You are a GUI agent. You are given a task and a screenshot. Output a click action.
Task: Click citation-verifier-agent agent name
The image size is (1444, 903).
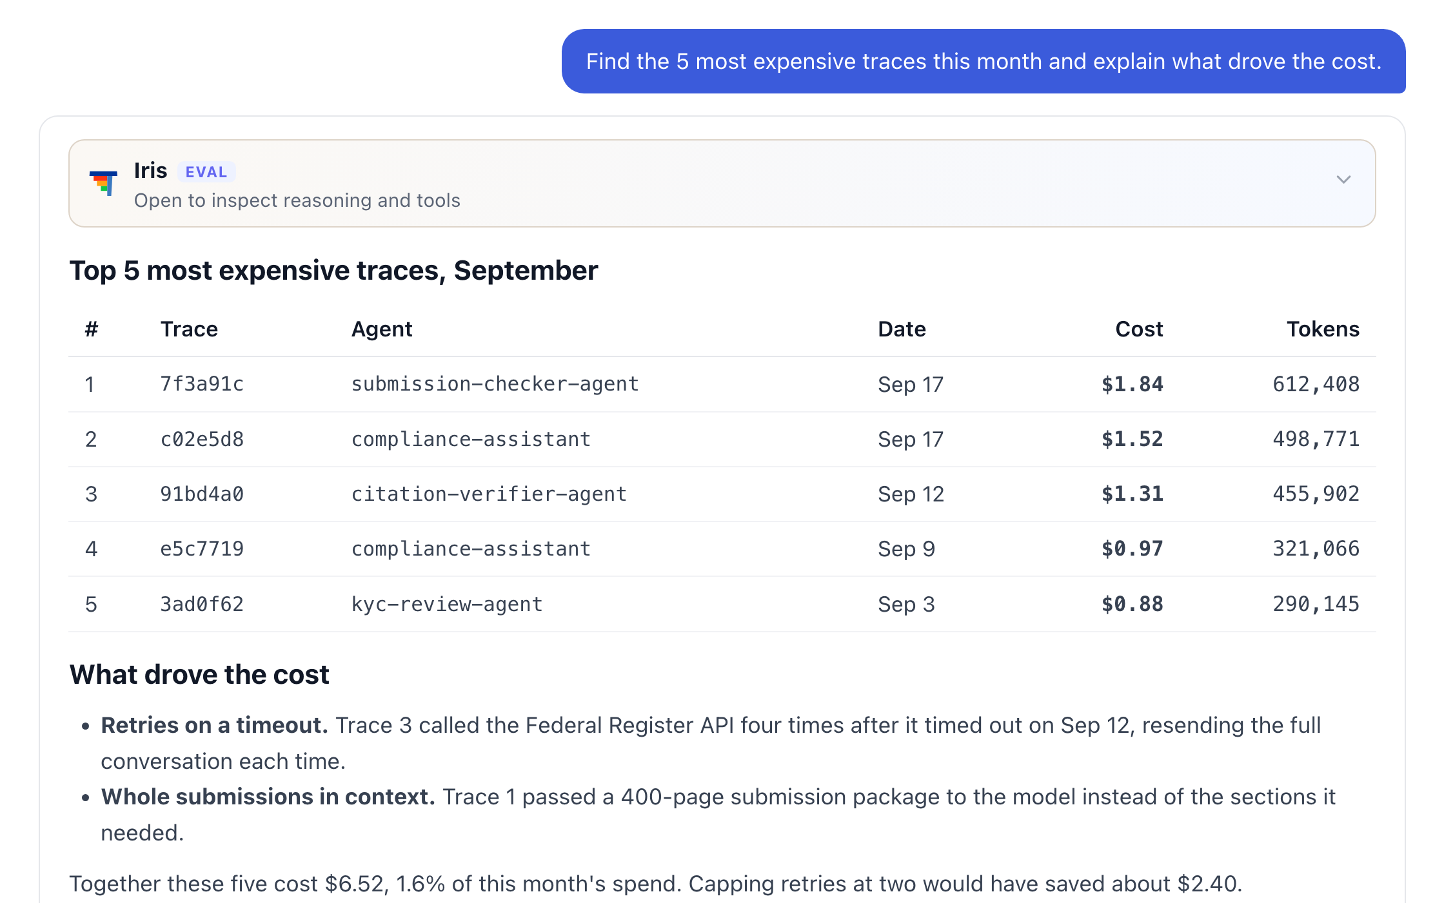point(489,494)
